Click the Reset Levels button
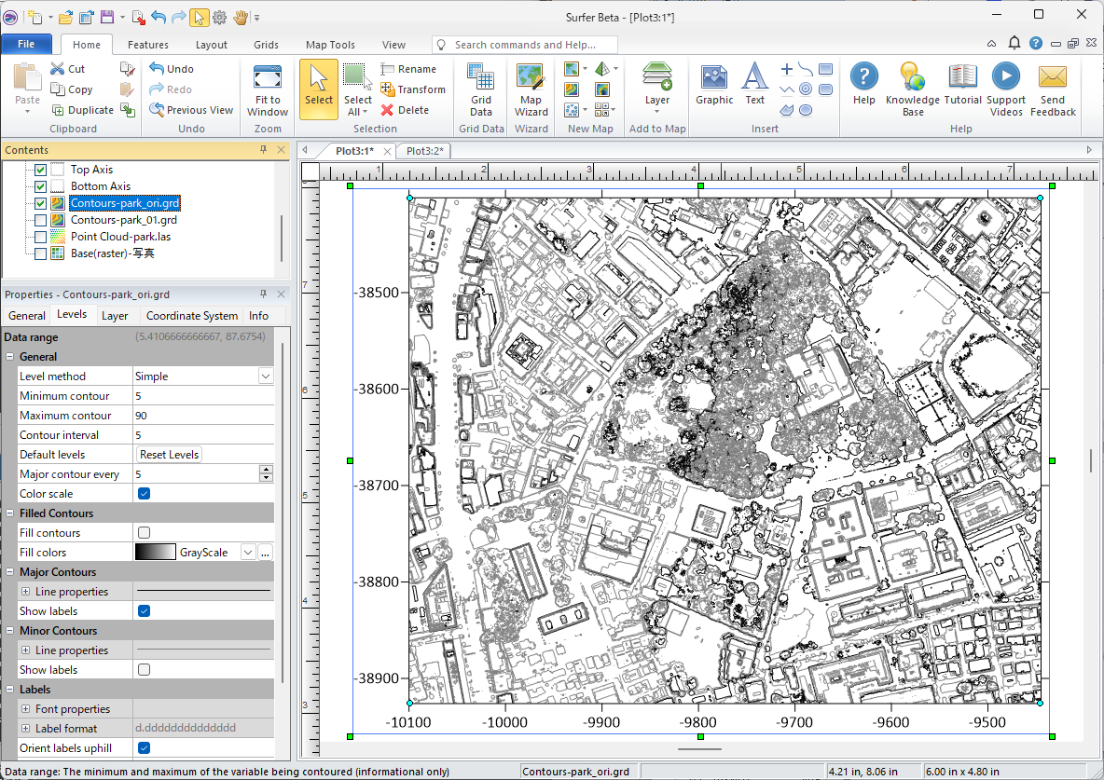This screenshot has height=780, width=1104. coord(169,455)
